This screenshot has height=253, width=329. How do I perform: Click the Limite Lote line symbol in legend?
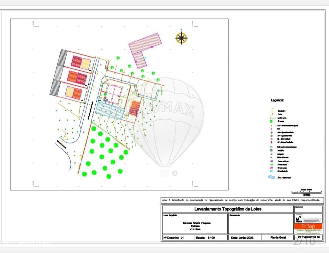[x=273, y=118]
